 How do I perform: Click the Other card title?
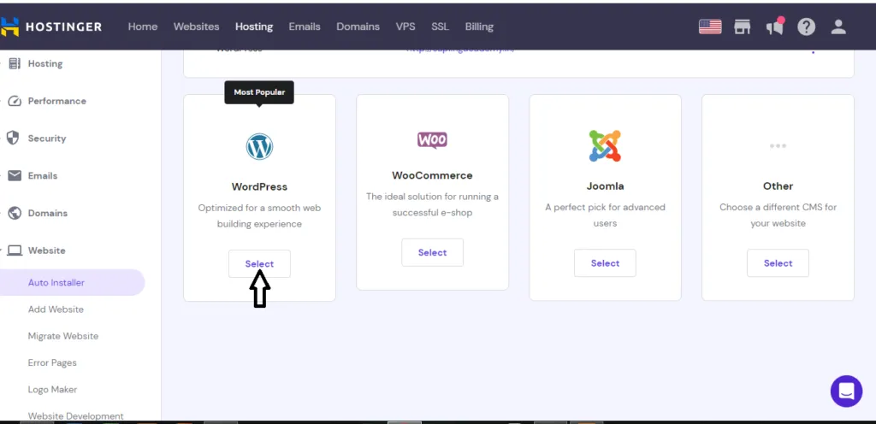tap(778, 185)
